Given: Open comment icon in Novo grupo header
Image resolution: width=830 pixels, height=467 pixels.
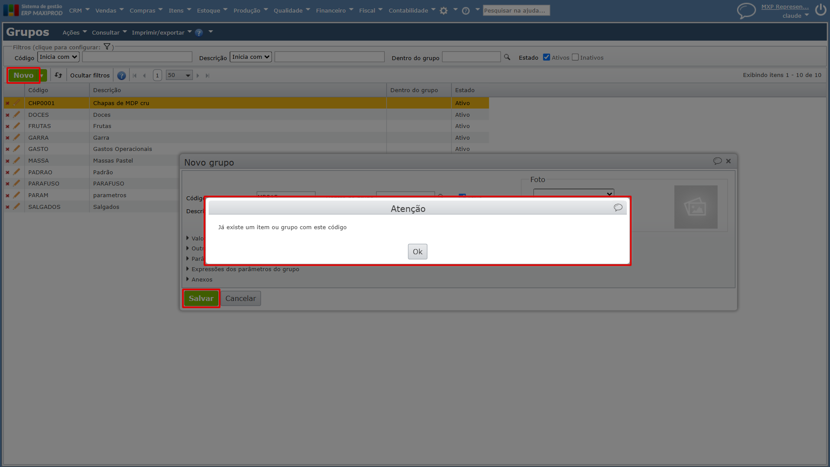Looking at the screenshot, I should 717,161.
